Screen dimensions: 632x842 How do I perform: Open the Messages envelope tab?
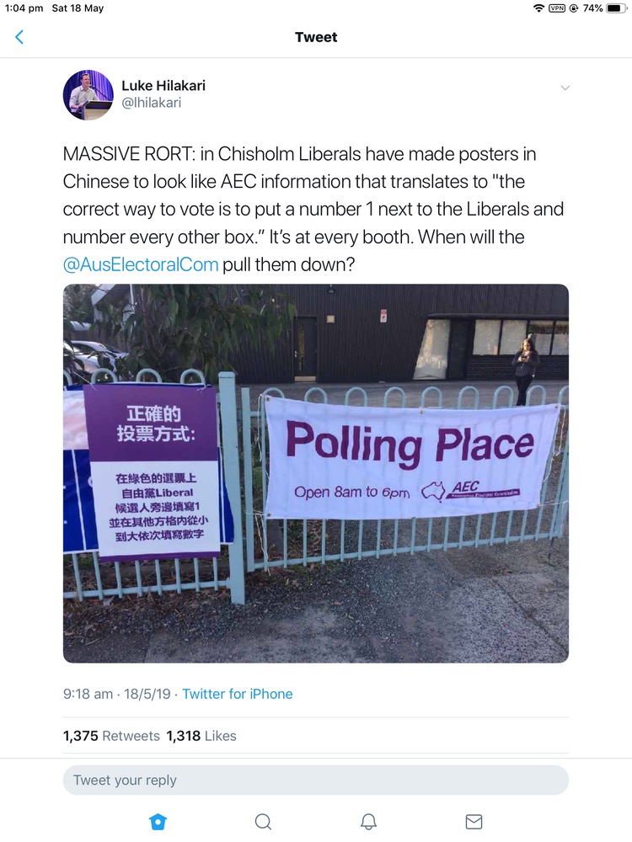[x=474, y=821]
